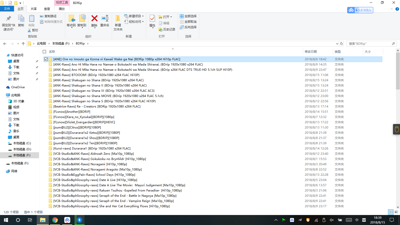Open the File menu tab
Viewport: 400px width, 225px height.
(x=7, y=9)
